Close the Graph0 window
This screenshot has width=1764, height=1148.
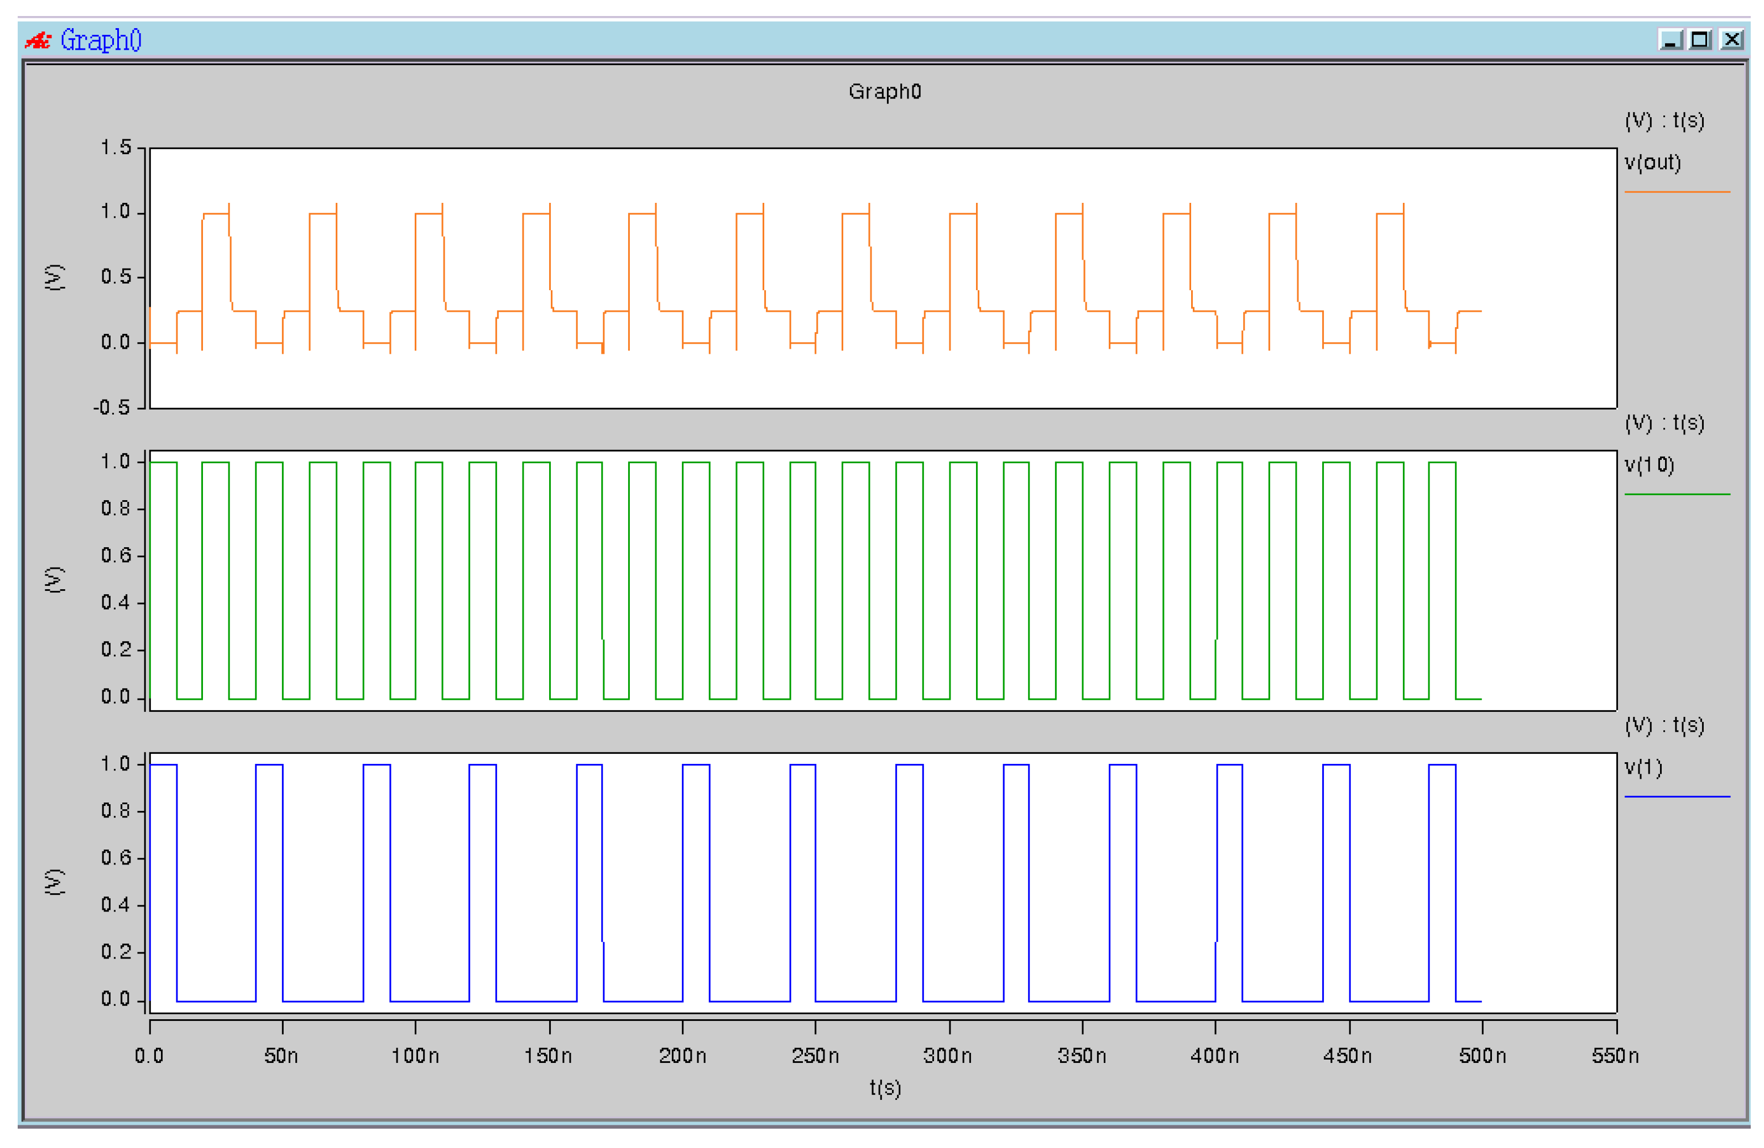coord(1732,40)
